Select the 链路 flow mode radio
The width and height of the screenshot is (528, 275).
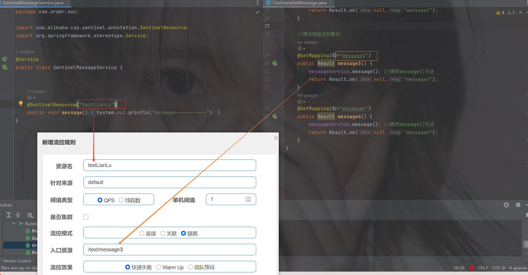tap(183, 233)
